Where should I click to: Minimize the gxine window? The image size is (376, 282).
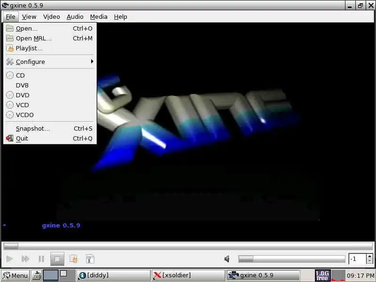point(350,6)
